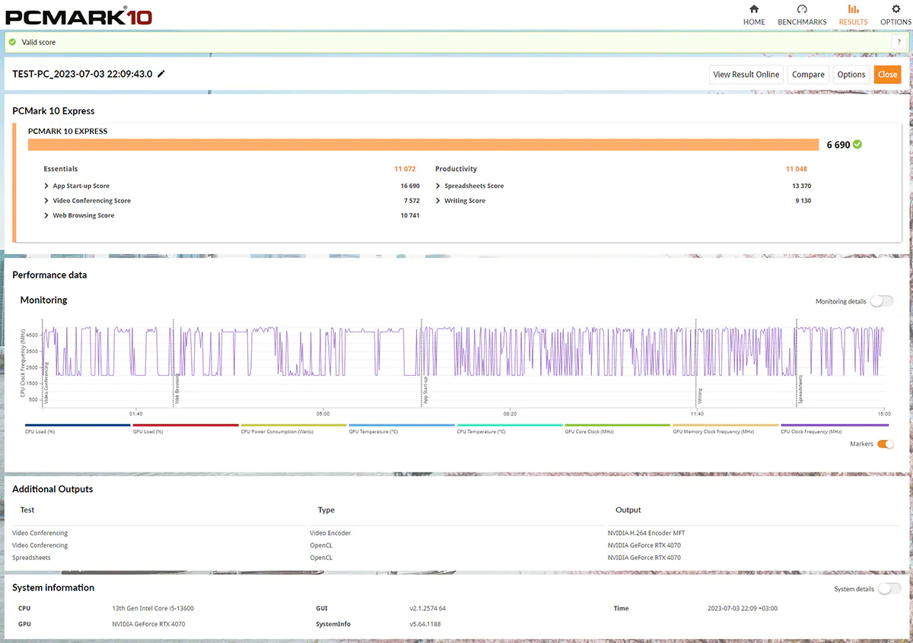The width and height of the screenshot is (913, 643).
Task: Click the Time value 2023-07-03 22:09 +03:00
Action: (x=743, y=609)
